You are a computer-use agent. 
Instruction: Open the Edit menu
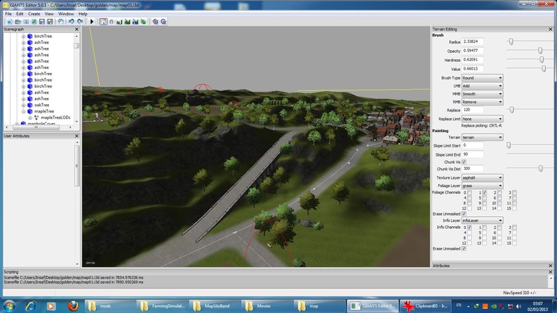pos(19,14)
